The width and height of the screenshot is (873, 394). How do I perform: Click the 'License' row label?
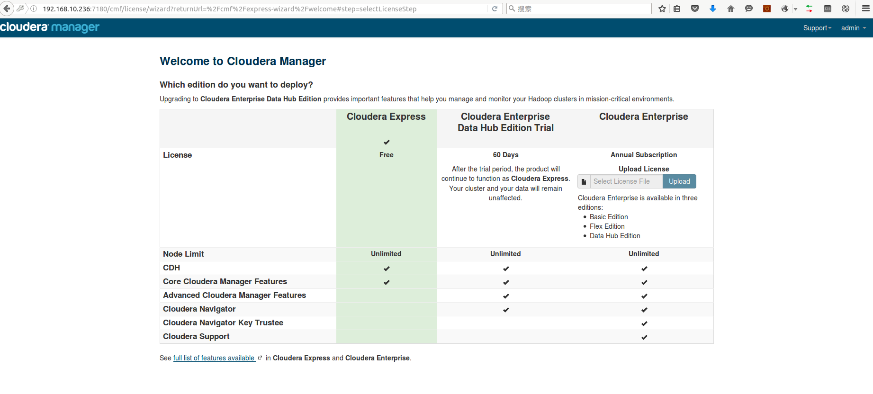pos(178,155)
